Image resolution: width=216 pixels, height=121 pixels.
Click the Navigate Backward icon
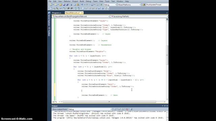click(92, 5)
